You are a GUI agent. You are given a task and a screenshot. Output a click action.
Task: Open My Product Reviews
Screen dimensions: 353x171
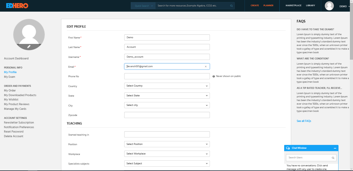pos(17,104)
